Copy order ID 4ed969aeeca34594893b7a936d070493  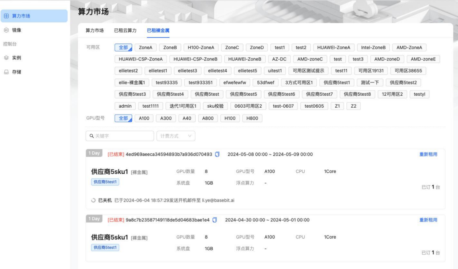(217, 155)
